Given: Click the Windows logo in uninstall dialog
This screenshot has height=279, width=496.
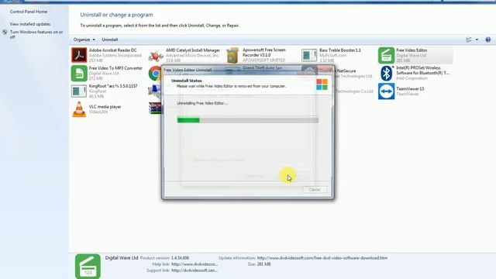Looking at the screenshot, I should [322, 84].
